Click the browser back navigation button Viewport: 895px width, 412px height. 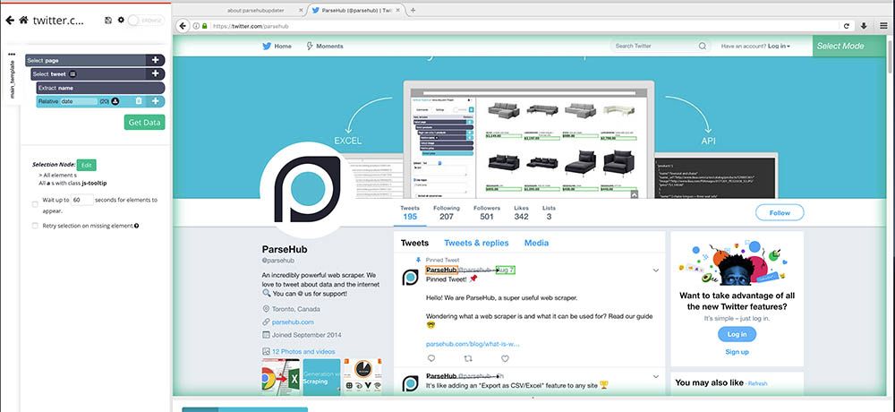click(x=183, y=26)
